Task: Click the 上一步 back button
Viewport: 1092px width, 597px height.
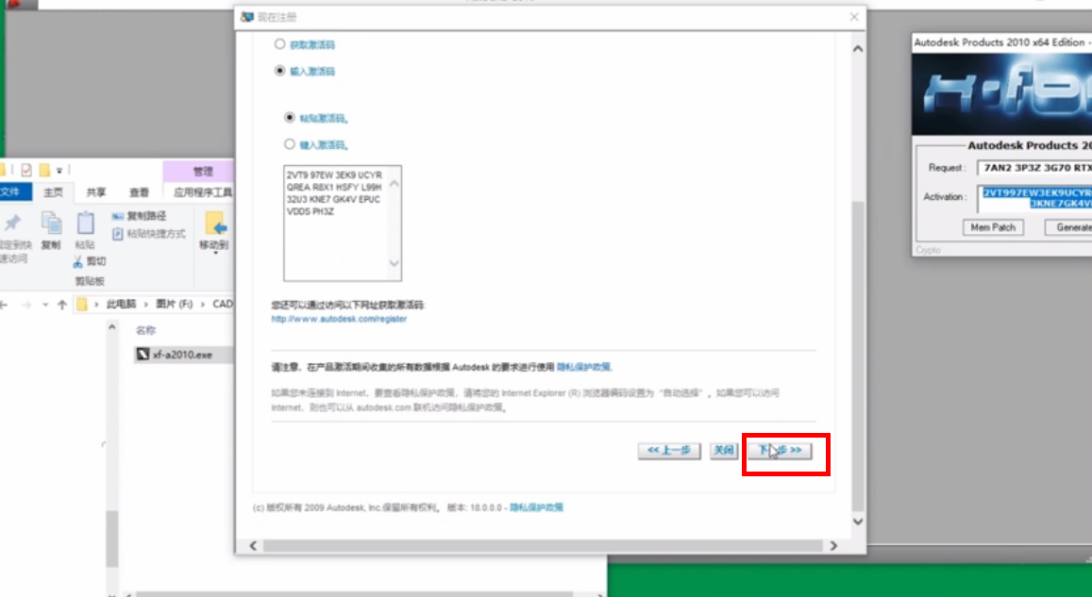Action: click(x=669, y=450)
